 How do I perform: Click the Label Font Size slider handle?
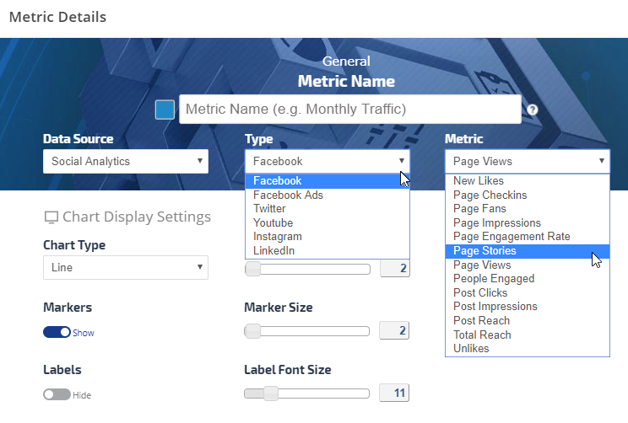(270, 394)
